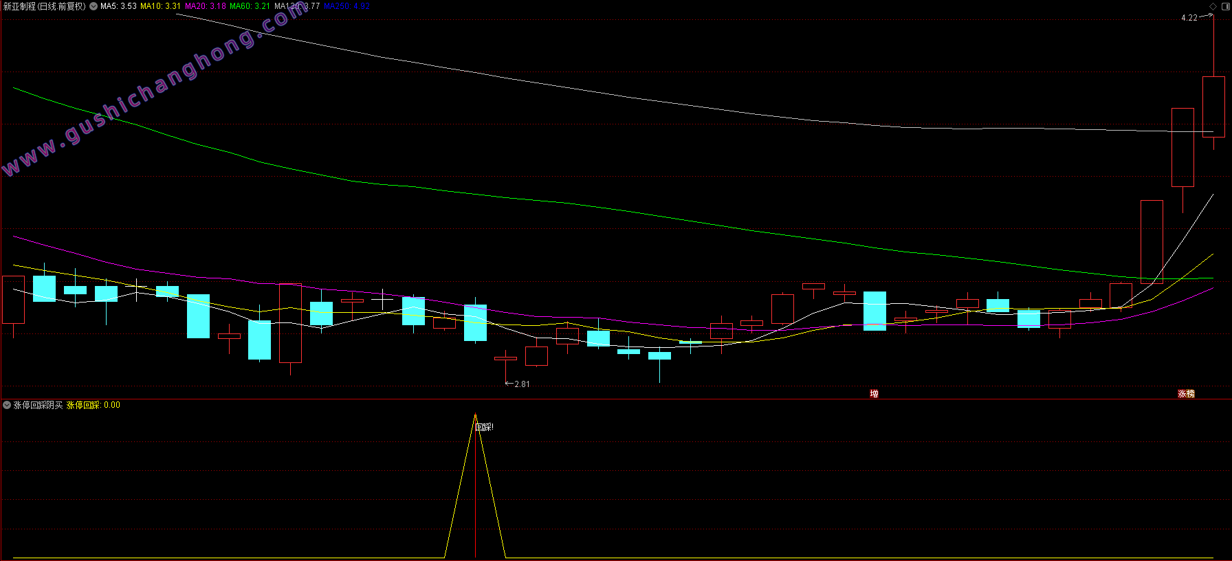Click the red 增 marker below the chart

[x=874, y=394]
